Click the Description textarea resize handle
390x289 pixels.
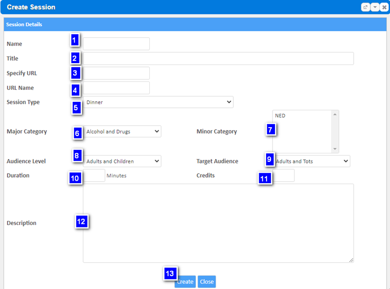(351, 260)
